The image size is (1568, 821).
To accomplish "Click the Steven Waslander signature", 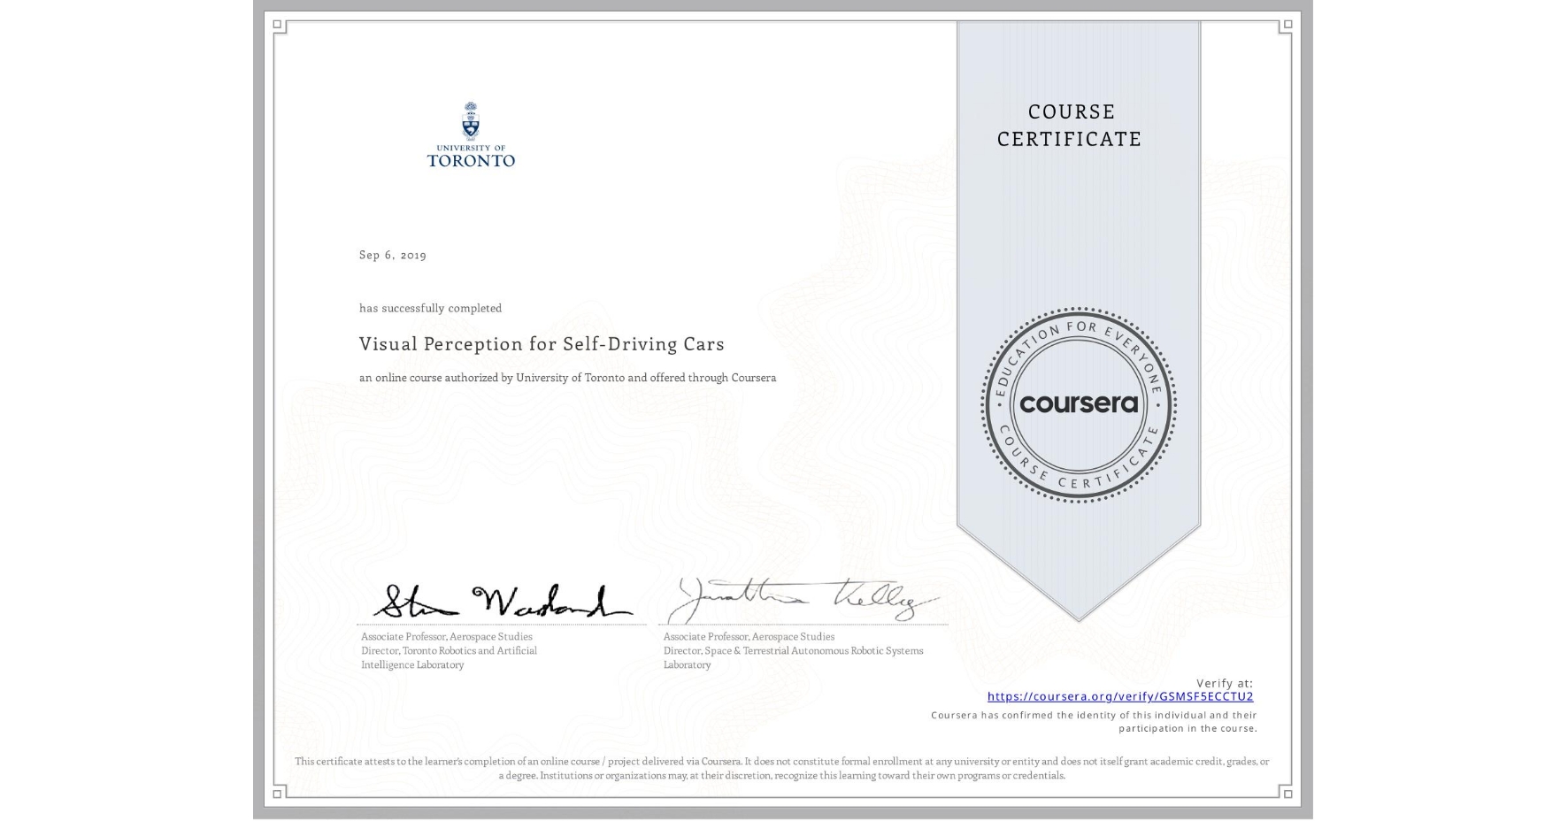I will [x=502, y=602].
